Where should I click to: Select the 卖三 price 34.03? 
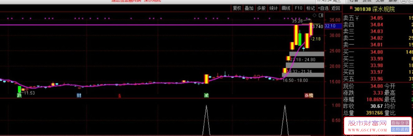click(x=377, y=31)
